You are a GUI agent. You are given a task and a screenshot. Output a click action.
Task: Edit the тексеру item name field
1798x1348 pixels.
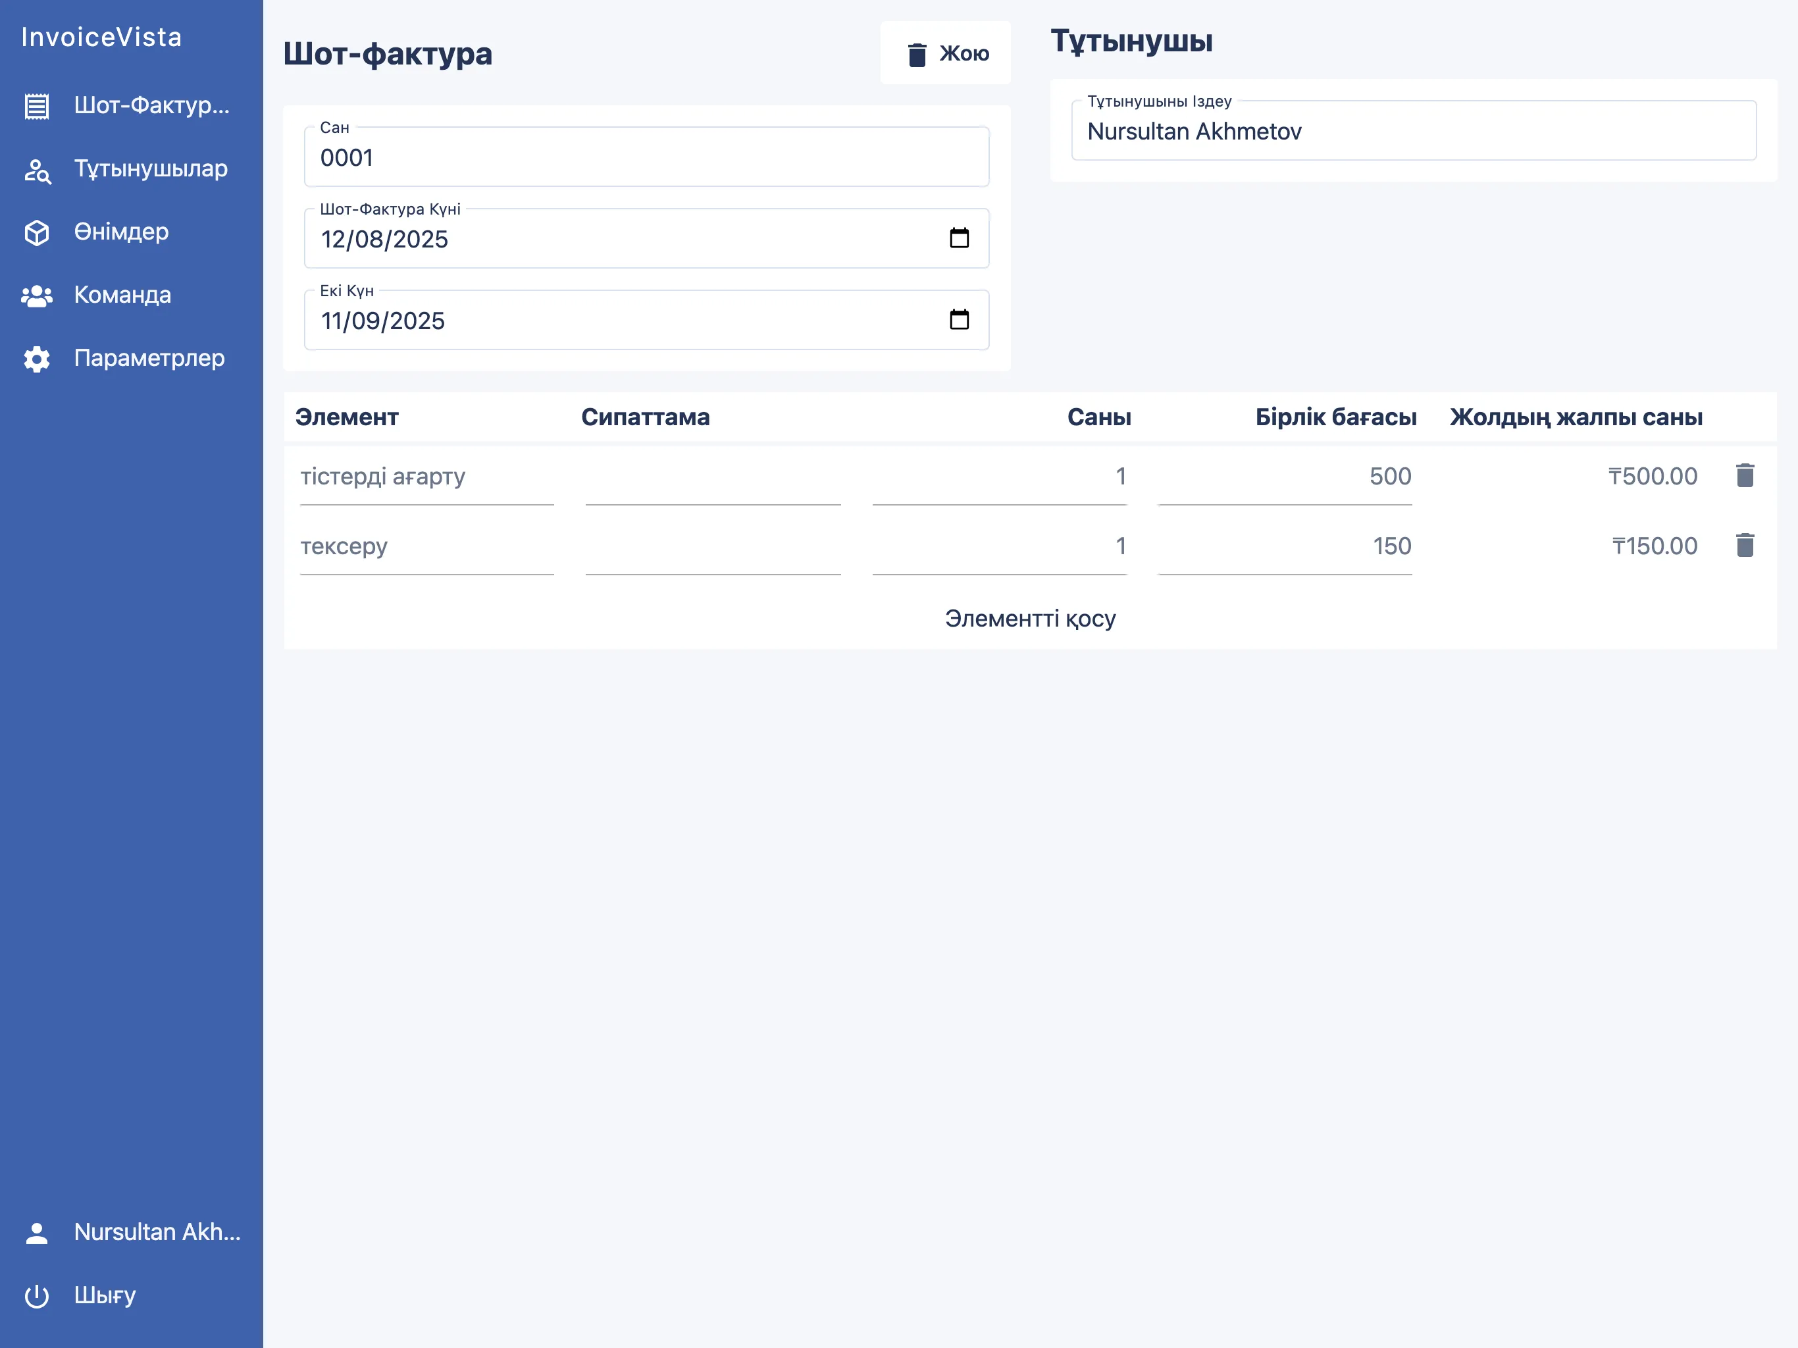pyautogui.click(x=426, y=547)
